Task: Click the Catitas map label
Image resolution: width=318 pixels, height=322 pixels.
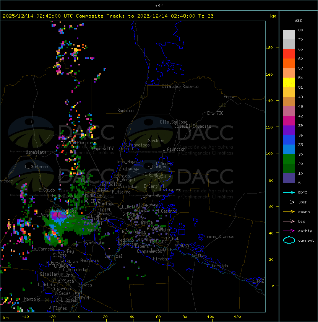Action: (198, 256)
